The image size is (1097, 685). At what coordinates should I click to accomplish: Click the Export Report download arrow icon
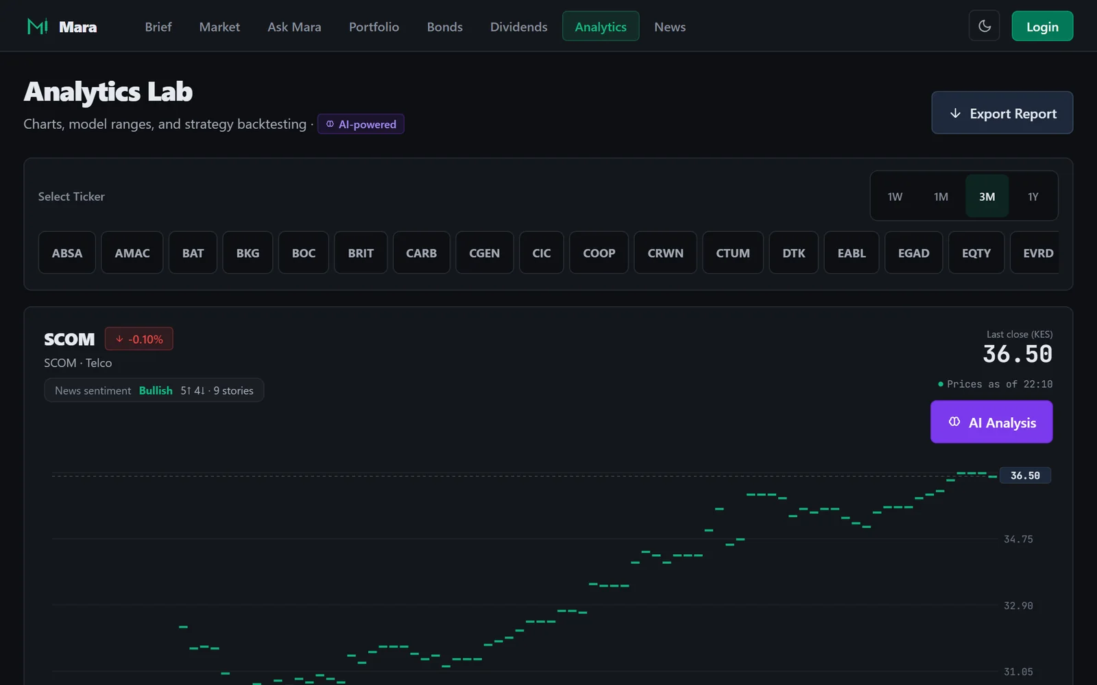pos(955,113)
